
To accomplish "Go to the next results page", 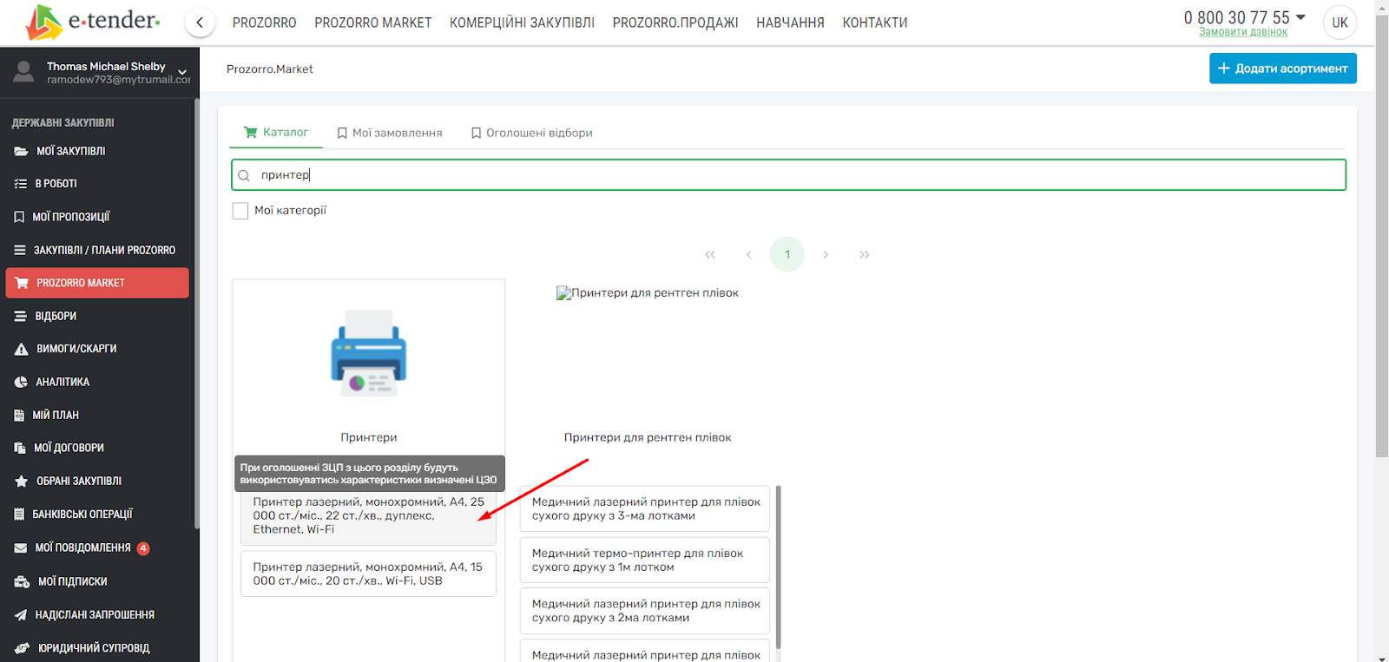I will point(826,254).
